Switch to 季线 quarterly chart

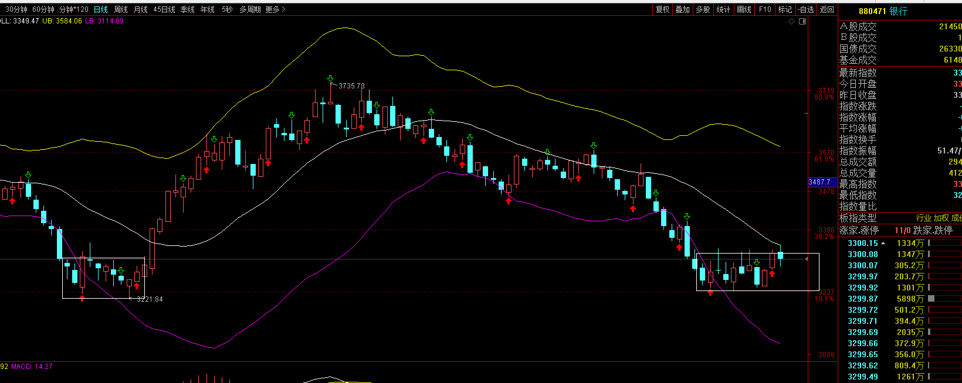point(188,9)
